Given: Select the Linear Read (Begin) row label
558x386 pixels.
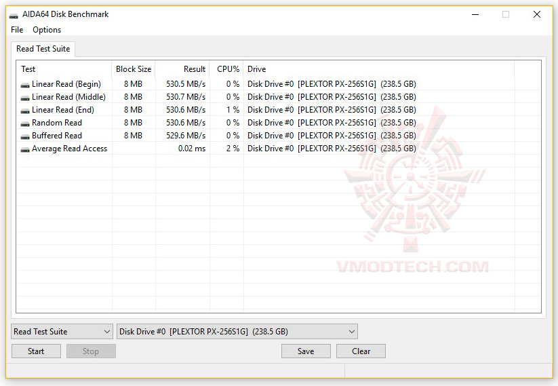Looking at the screenshot, I should click(x=66, y=84).
